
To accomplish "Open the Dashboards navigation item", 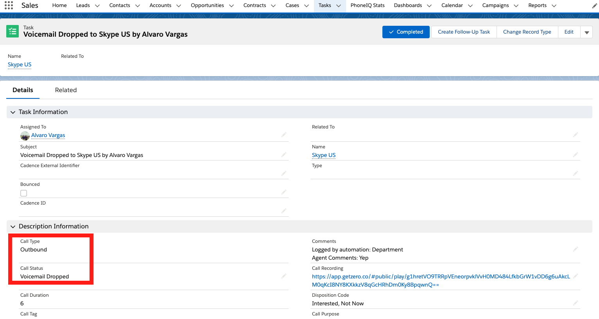I will (408, 5).
